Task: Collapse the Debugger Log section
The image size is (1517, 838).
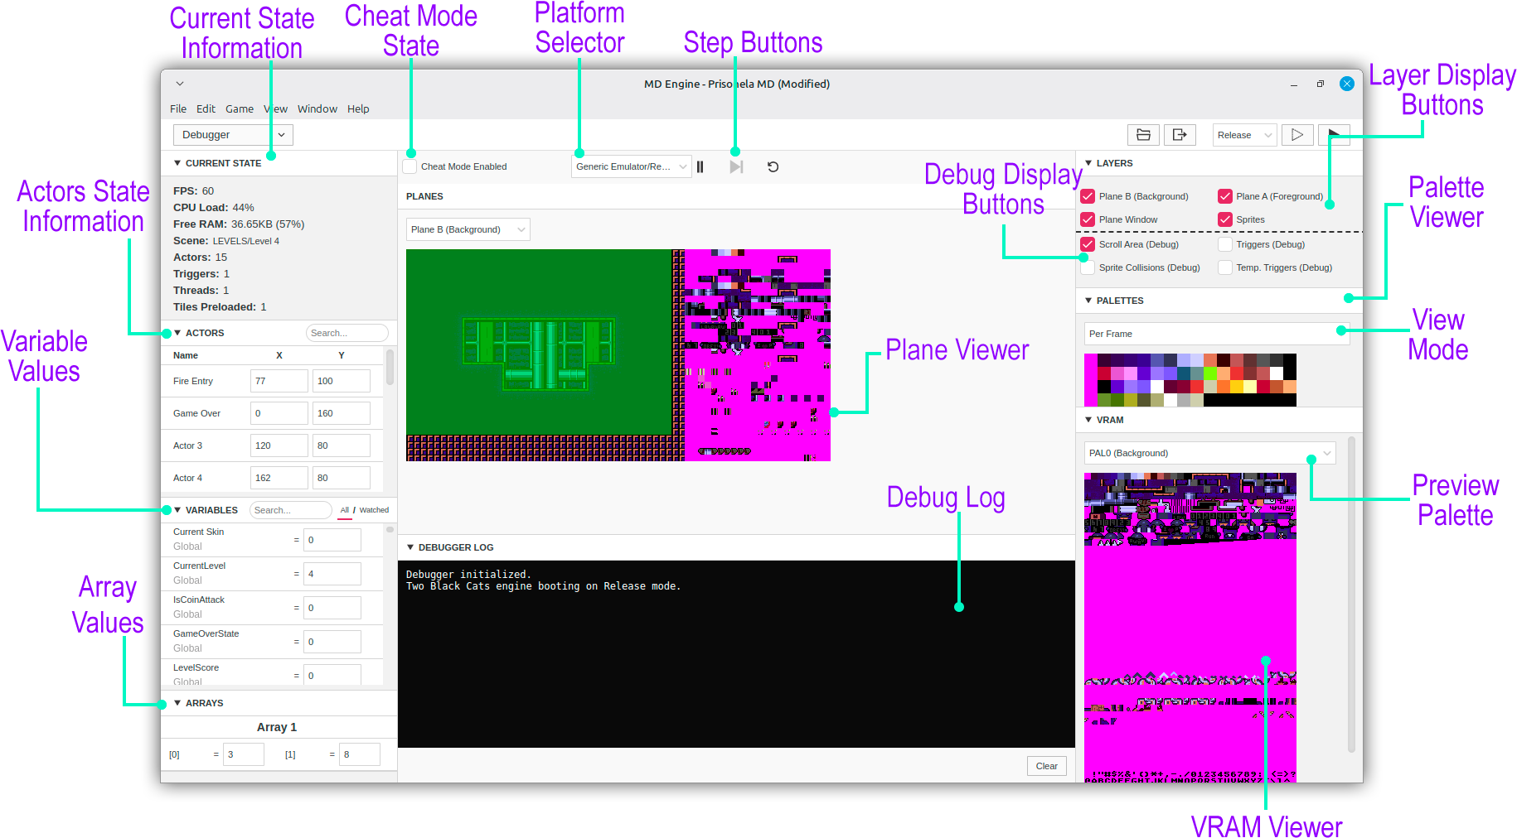Action: tap(410, 547)
